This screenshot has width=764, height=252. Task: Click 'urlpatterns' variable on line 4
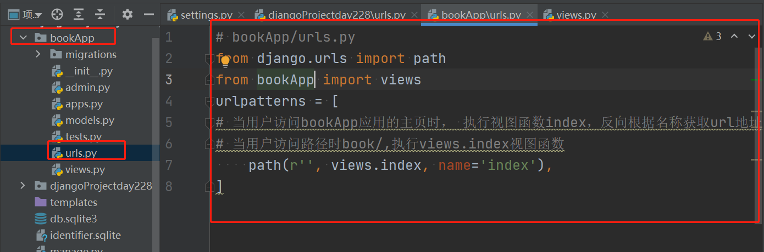click(x=261, y=101)
